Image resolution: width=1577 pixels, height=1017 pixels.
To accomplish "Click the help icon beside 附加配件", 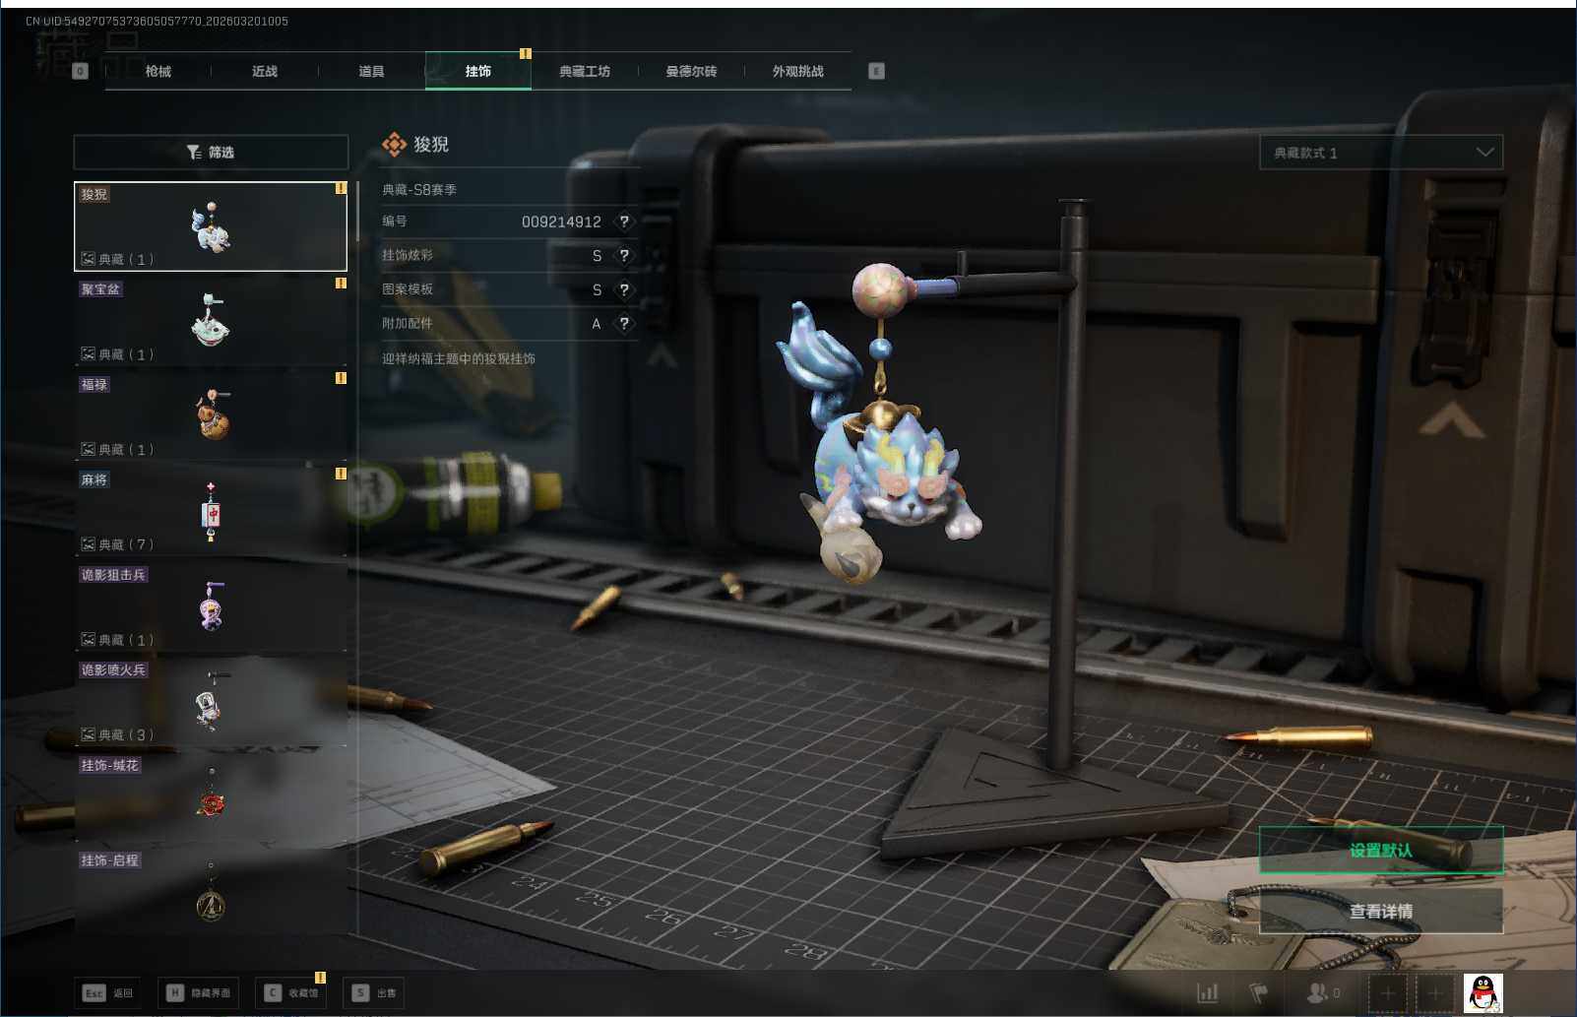I will [x=624, y=324].
